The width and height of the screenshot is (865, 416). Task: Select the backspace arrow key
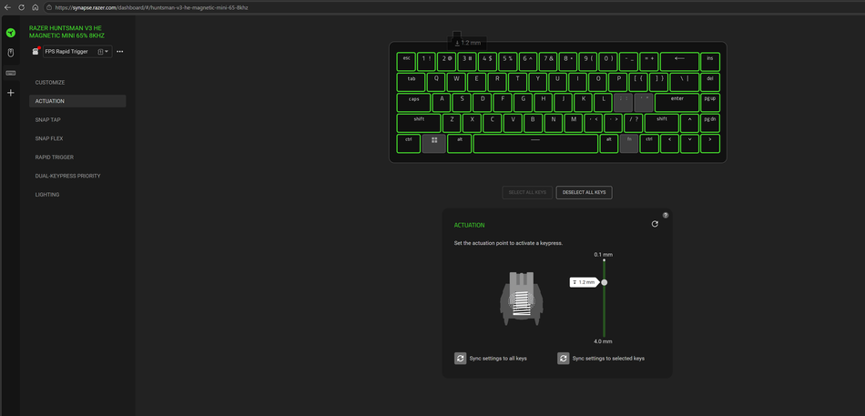pos(679,62)
